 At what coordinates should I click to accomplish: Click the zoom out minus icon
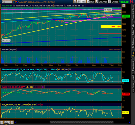[8, 122]
